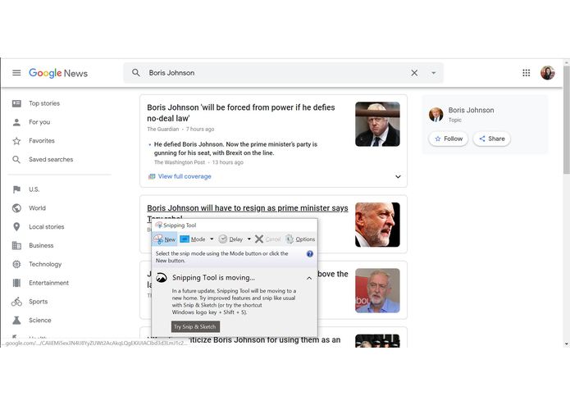Open the Washington Post 'He defied Boris Johnson' article
This screenshot has width=570, height=405.
(x=235, y=148)
